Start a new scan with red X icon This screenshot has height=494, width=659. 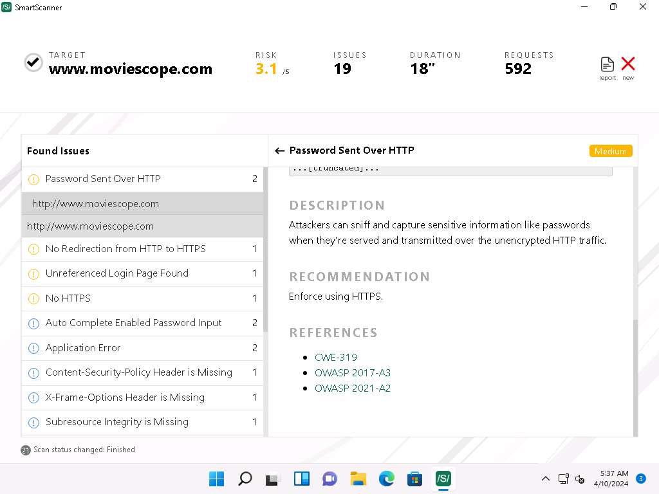tap(628, 64)
